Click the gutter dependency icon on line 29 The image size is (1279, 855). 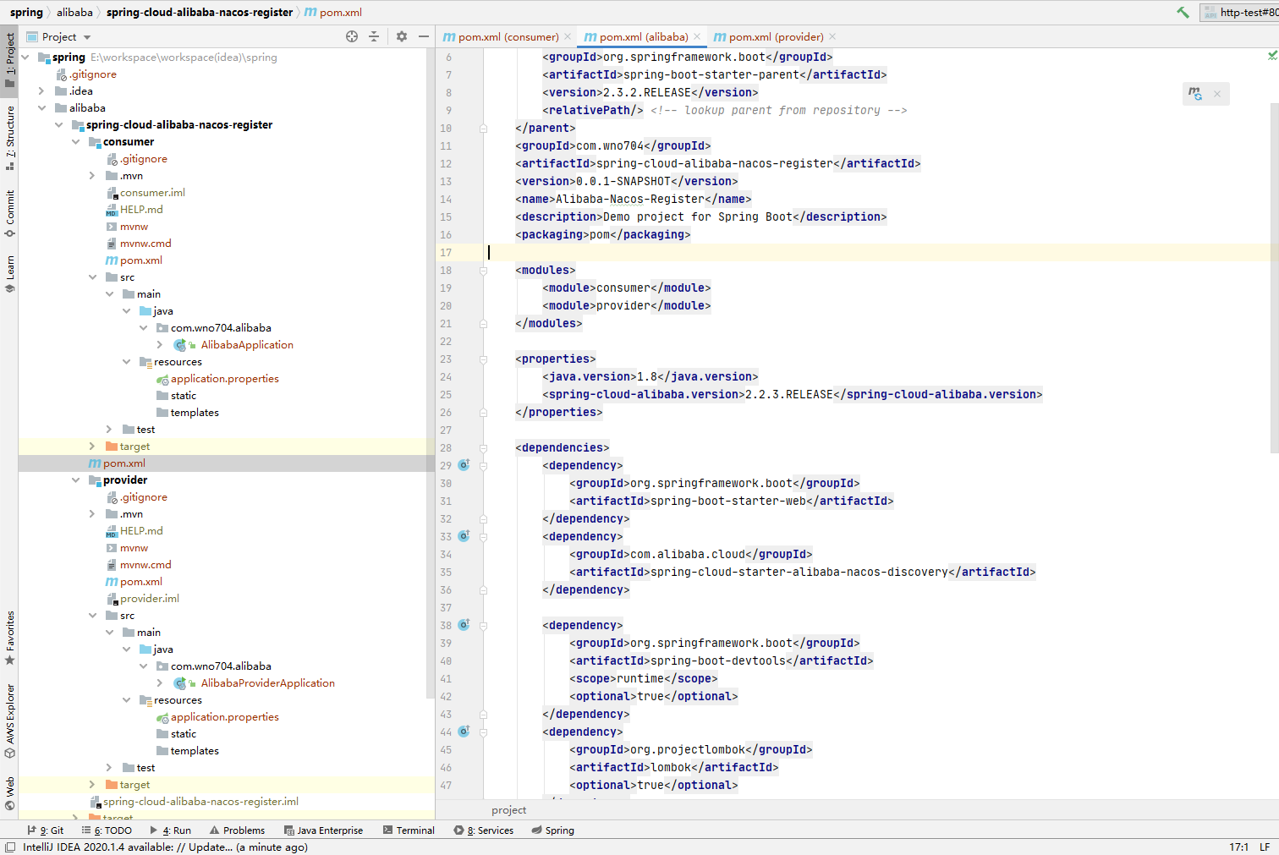[x=464, y=465]
